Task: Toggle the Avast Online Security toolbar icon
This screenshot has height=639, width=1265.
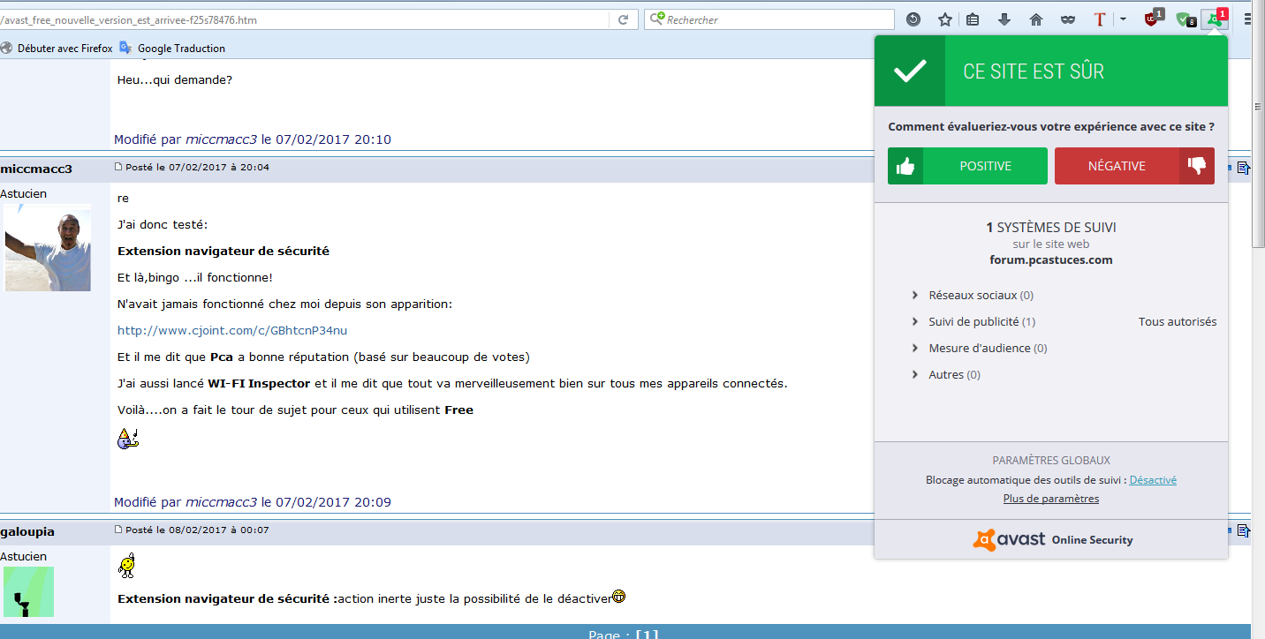Action: (x=1216, y=19)
